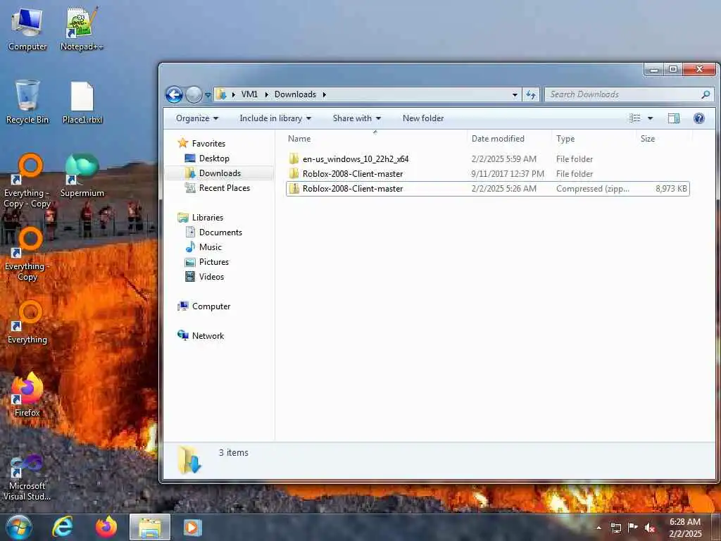Expand the arrow after VM1 breadcrumb
The image size is (721, 541).
click(266, 94)
